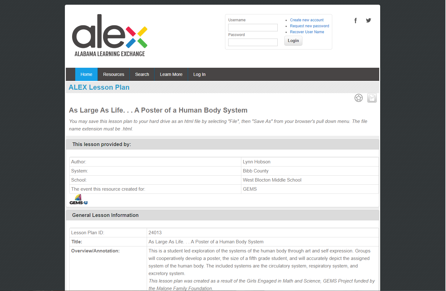This screenshot has height=291, width=446.
Task: Click the Lesson Plan ID value 24013
Action: [155, 232]
